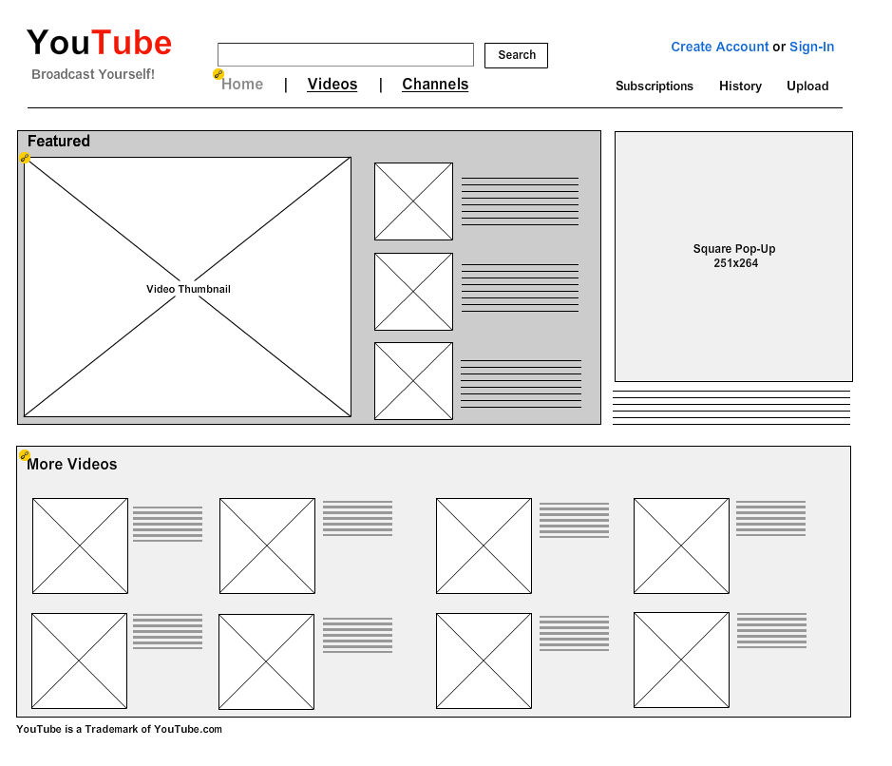Image resolution: width=892 pixels, height=766 pixels.
Task: Open first thumbnail in More Videos top row
Action: point(80,546)
